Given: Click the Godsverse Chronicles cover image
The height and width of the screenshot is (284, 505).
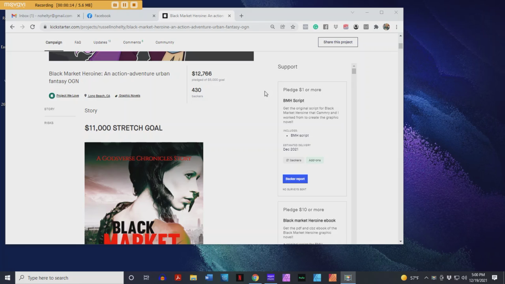Looking at the screenshot, I should click(x=144, y=193).
